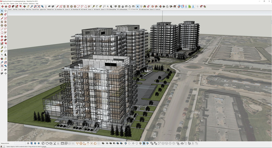Open the Main Floor scene tab

pyautogui.click(x=29, y=9)
